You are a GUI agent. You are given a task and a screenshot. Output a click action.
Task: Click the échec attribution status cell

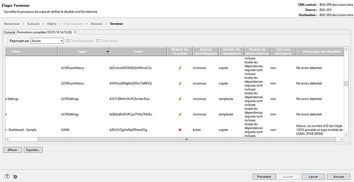(x=197, y=130)
